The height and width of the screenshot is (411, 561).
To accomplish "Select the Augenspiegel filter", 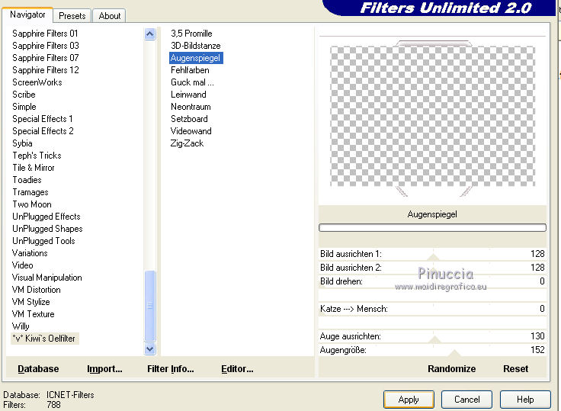I will click(196, 58).
